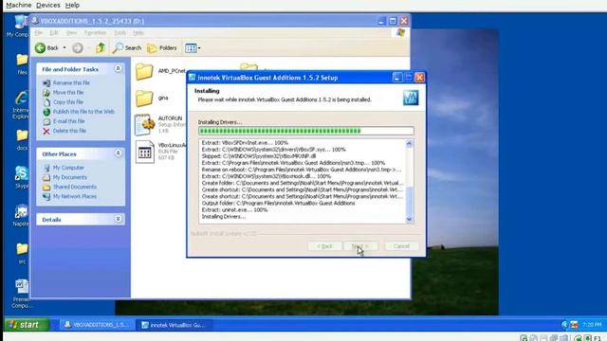Select 'Output folder' log line
This screenshot has width=607, height=341.
coord(278,203)
